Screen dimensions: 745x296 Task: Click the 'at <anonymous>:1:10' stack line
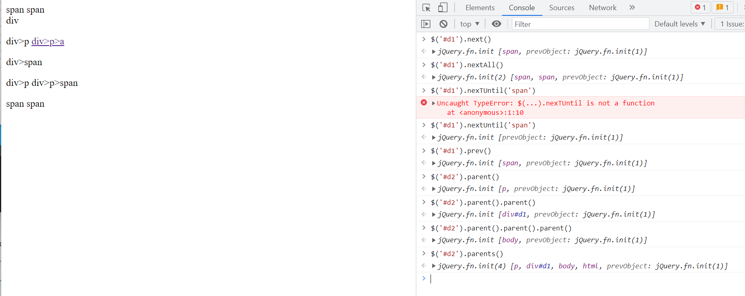[486, 113]
